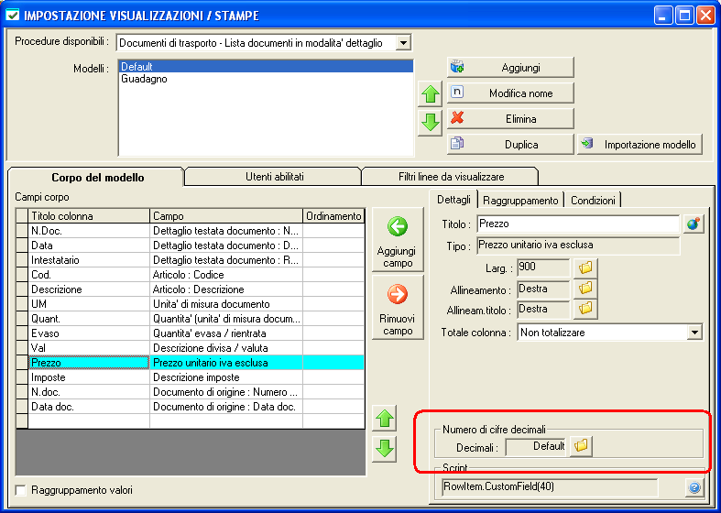Open Totale colonna dropdown
Image resolution: width=721 pixels, height=513 pixels.
pos(694,332)
